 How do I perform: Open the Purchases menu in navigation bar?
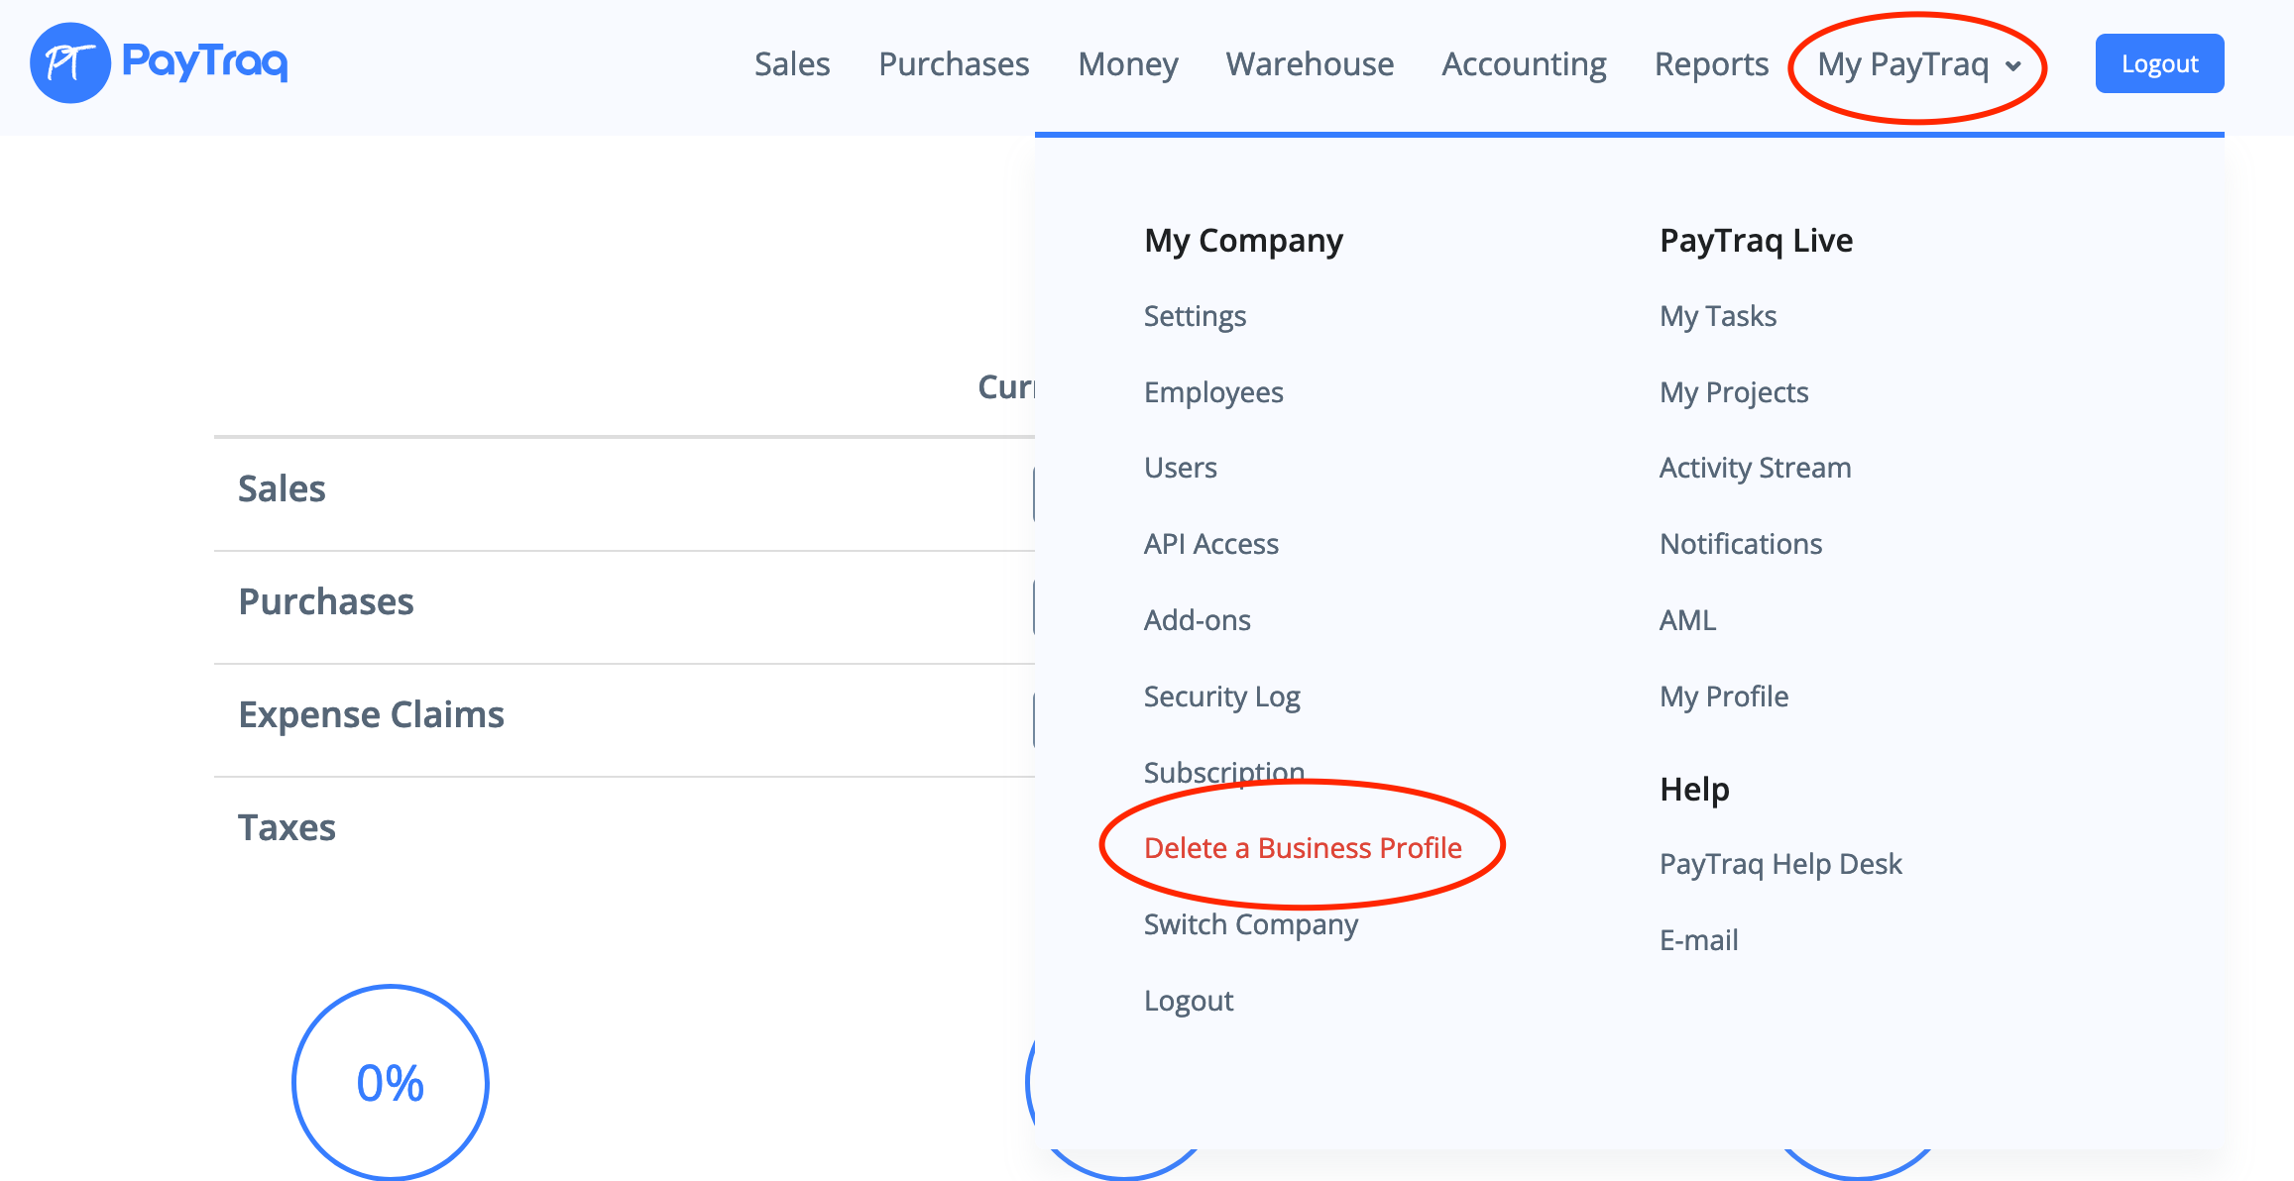[954, 64]
